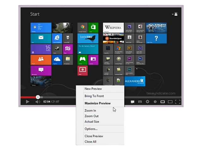
Task: Open the tweeTRO bird tile
Action: point(88,38)
